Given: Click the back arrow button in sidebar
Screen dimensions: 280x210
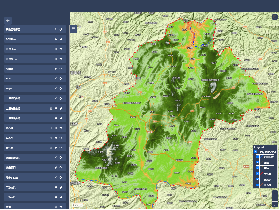Looking at the screenshot, I should point(8,21).
